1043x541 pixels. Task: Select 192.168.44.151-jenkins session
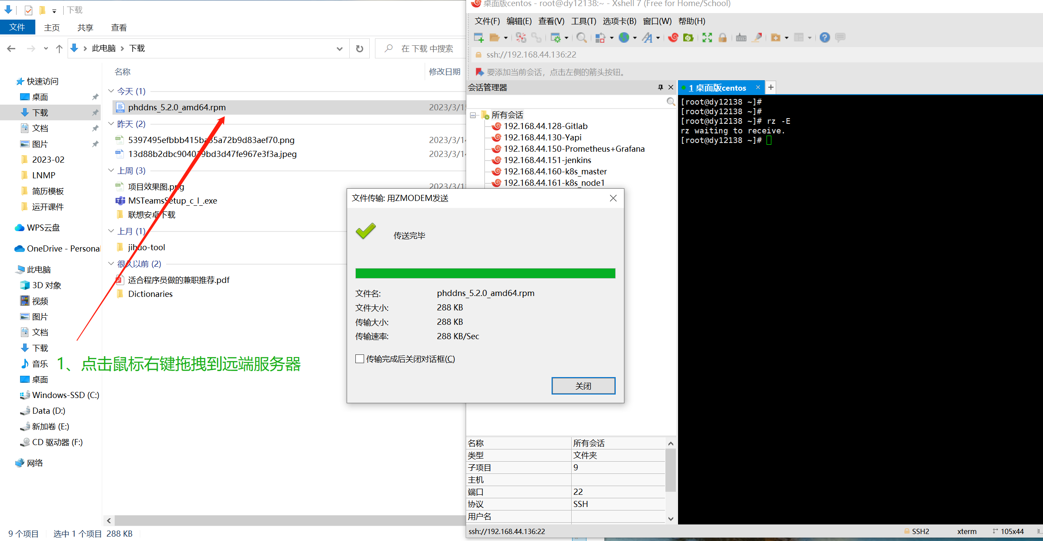pyautogui.click(x=547, y=160)
